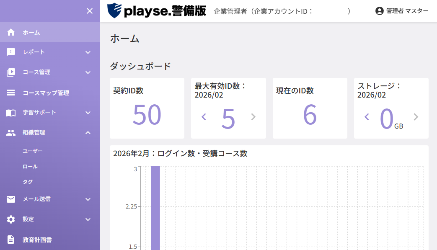Open the ホーム menu item
Image resolution: width=437 pixels, height=250 pixels.
click(x=50, y=32)
